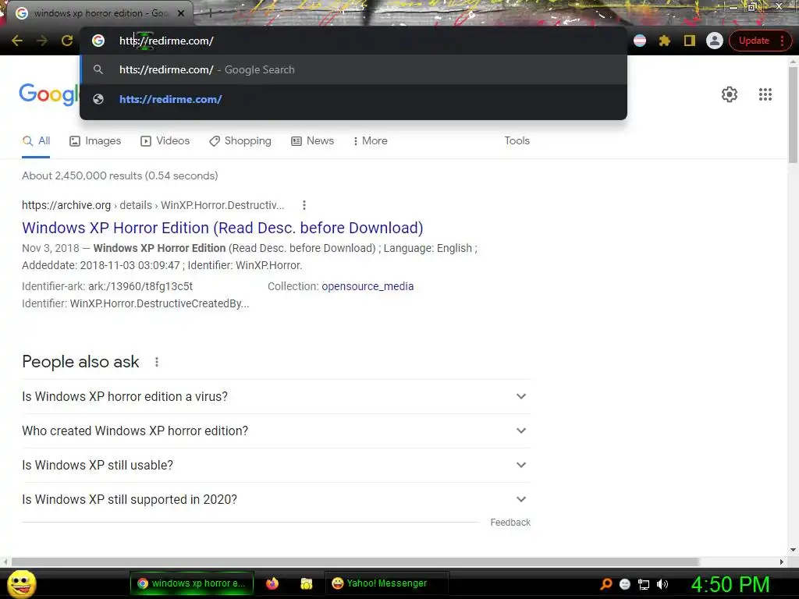
Task: Click the striped extension icon near the toolbar
Action: point(640,41)
